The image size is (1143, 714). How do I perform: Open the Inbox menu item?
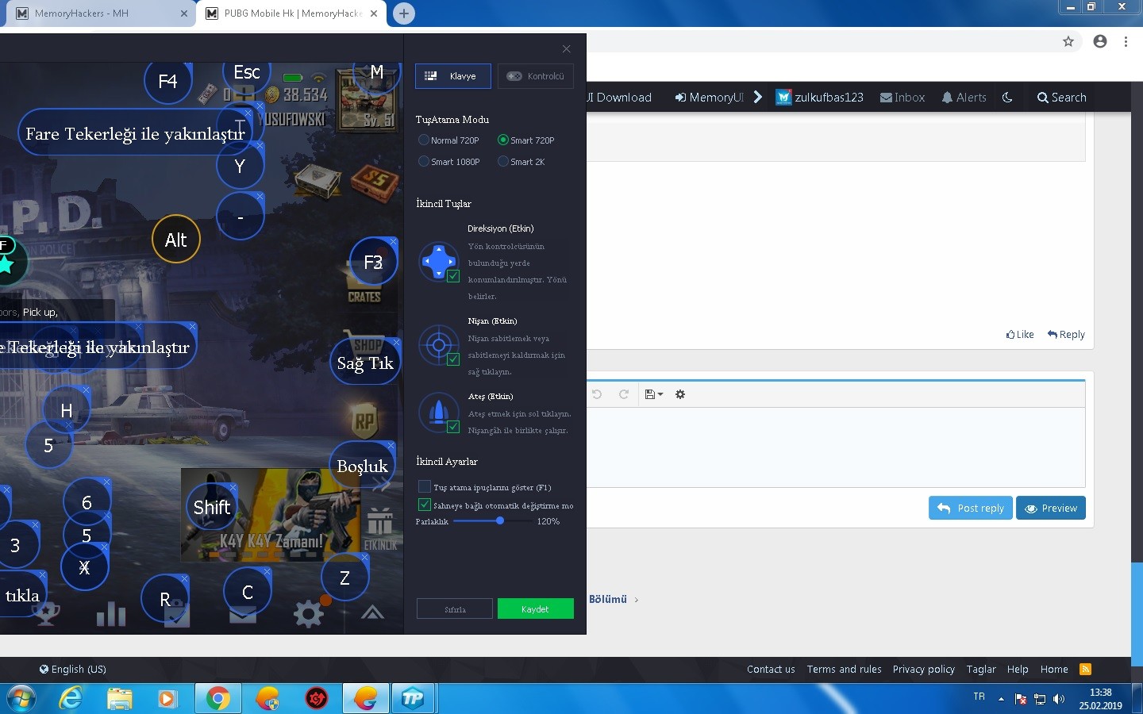[x=902, y=98]
